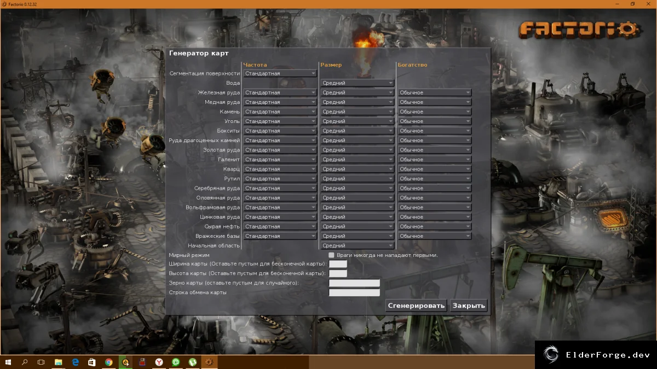The width and height of the screenshot is (657, 369).
Task: Open the Windows Start menu
Action: (x=8, y=362)
